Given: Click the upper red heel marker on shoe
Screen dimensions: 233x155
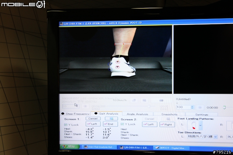Looking at the screenshot, I should [118, 62].
